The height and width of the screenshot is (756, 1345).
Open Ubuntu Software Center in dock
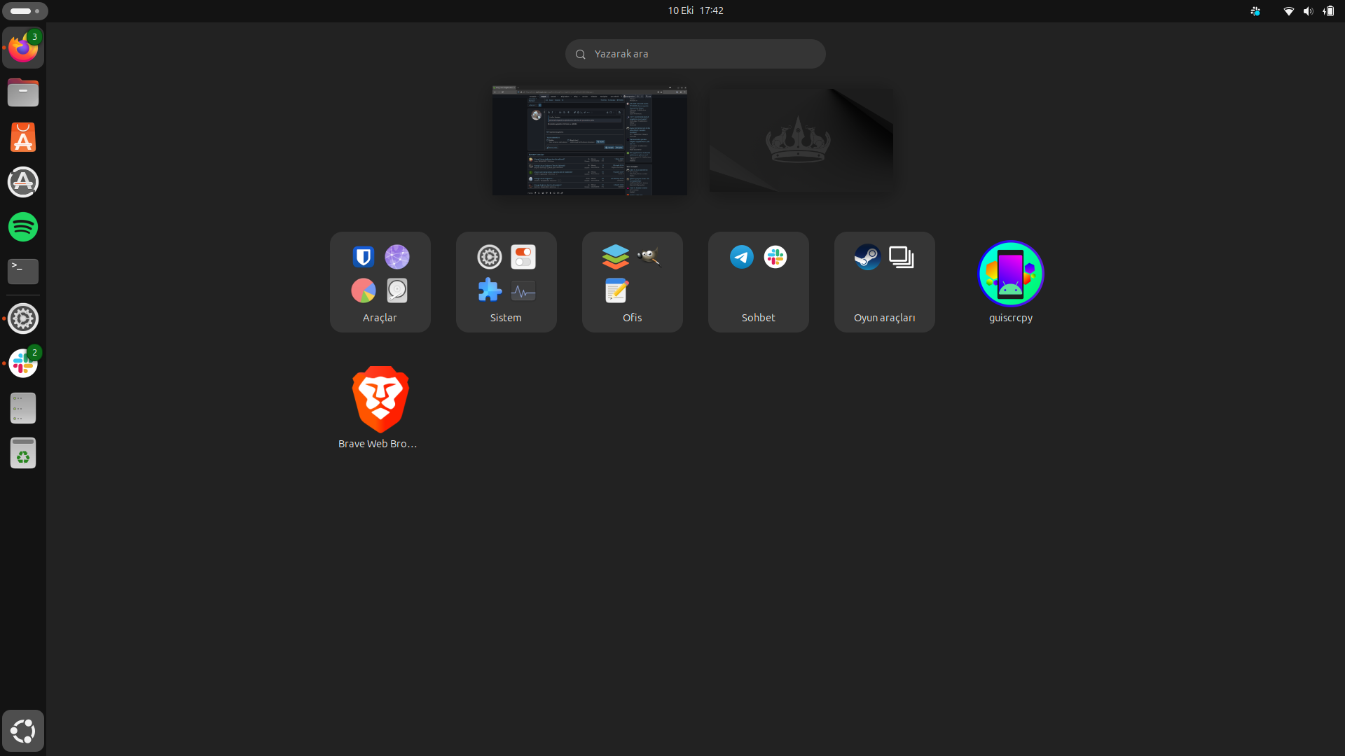[23, 137]
